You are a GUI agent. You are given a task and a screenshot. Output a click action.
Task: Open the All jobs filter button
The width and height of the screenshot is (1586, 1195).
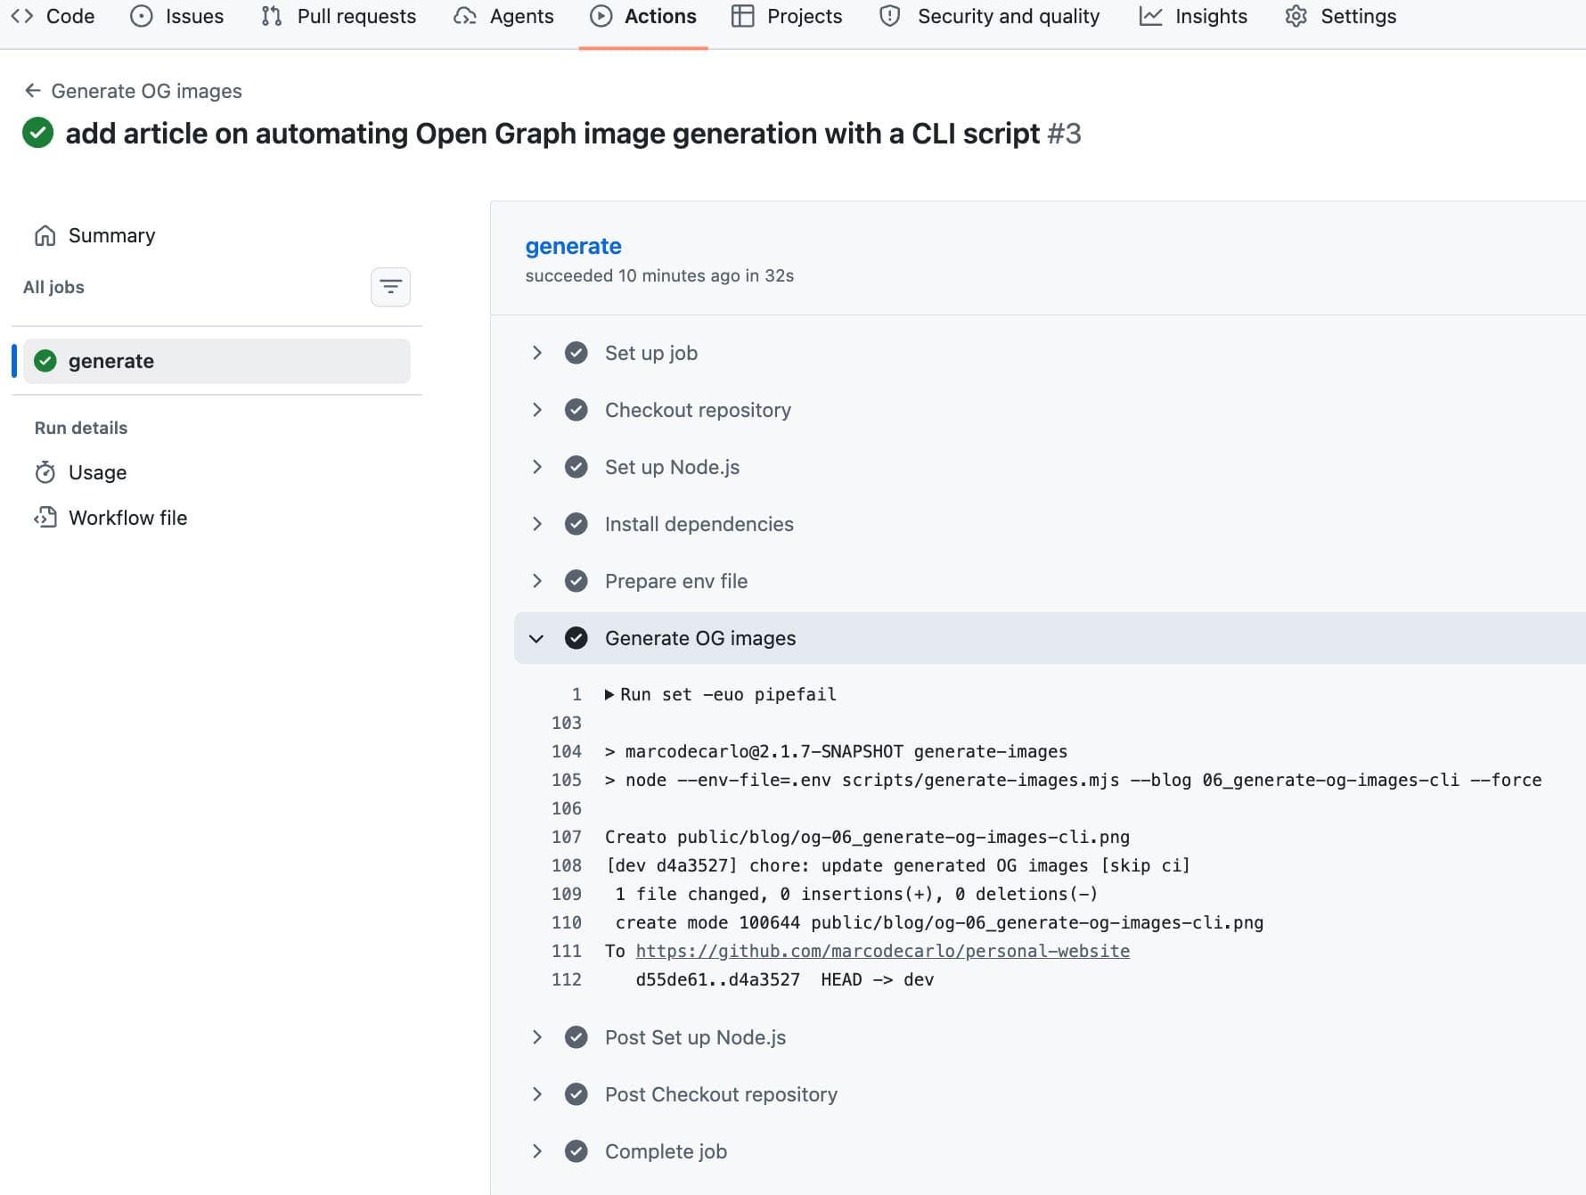click(390, 287)
